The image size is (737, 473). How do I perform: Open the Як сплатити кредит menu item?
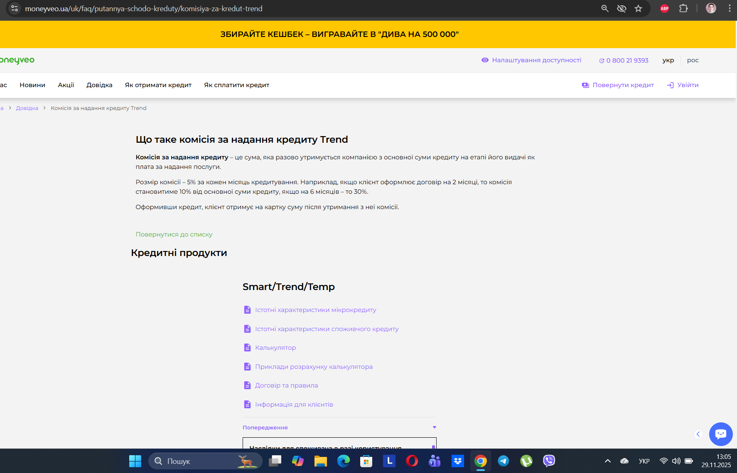(236, 85)
